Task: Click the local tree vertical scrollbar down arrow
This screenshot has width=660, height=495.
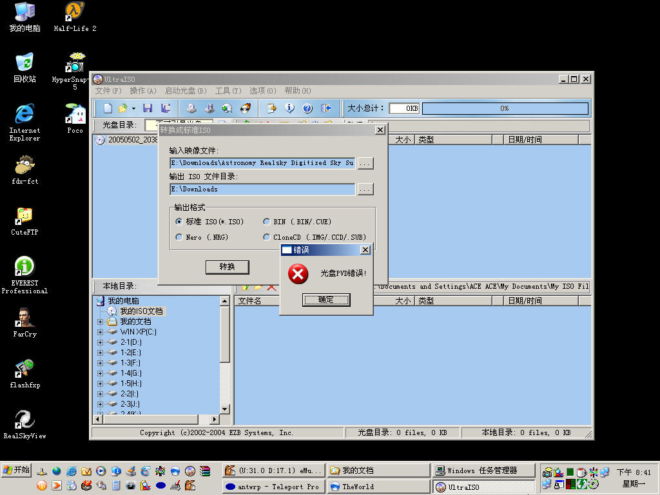Action: (x=225, y=409)
